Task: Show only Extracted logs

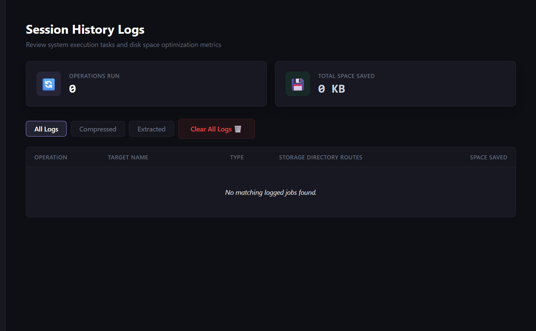Action: coord(151,129)
